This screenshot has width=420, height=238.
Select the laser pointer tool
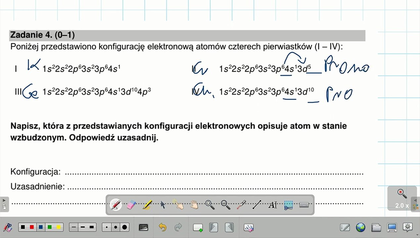point(241,205)
